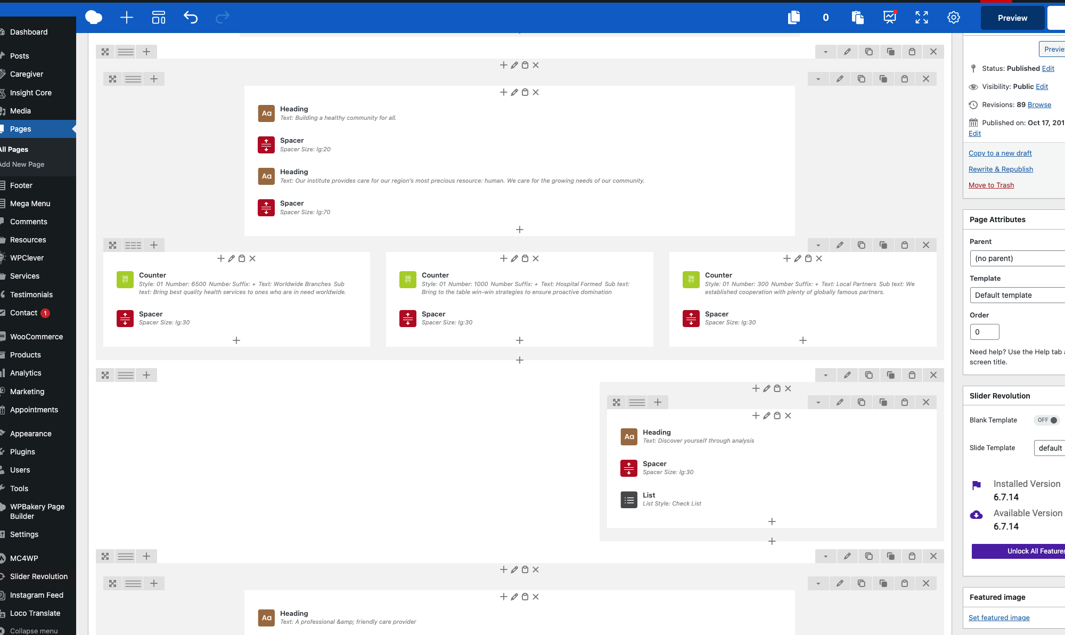Collapse the first top-level row arrow
1065x635 pixels.
pyautogui.click(x=826, y=52)
